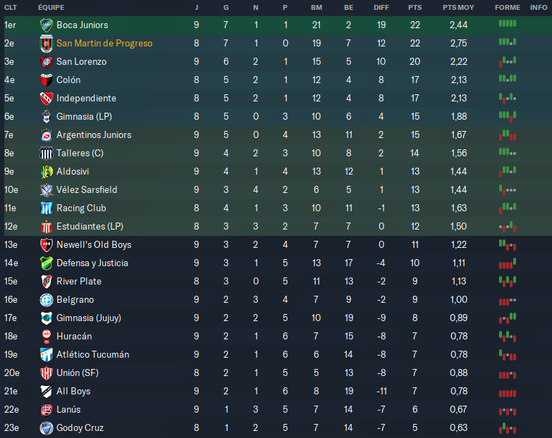
Task: Click the Racing Club badge icon
Action: (47, 208)
